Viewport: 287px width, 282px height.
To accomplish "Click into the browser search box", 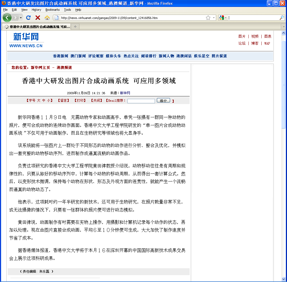I will 254,18.
